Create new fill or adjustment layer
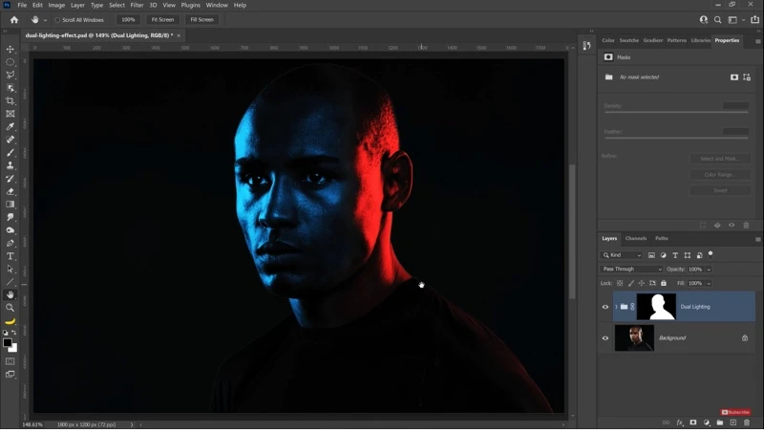The width and height of the screenshot is (764, 433). click(707, 422)
